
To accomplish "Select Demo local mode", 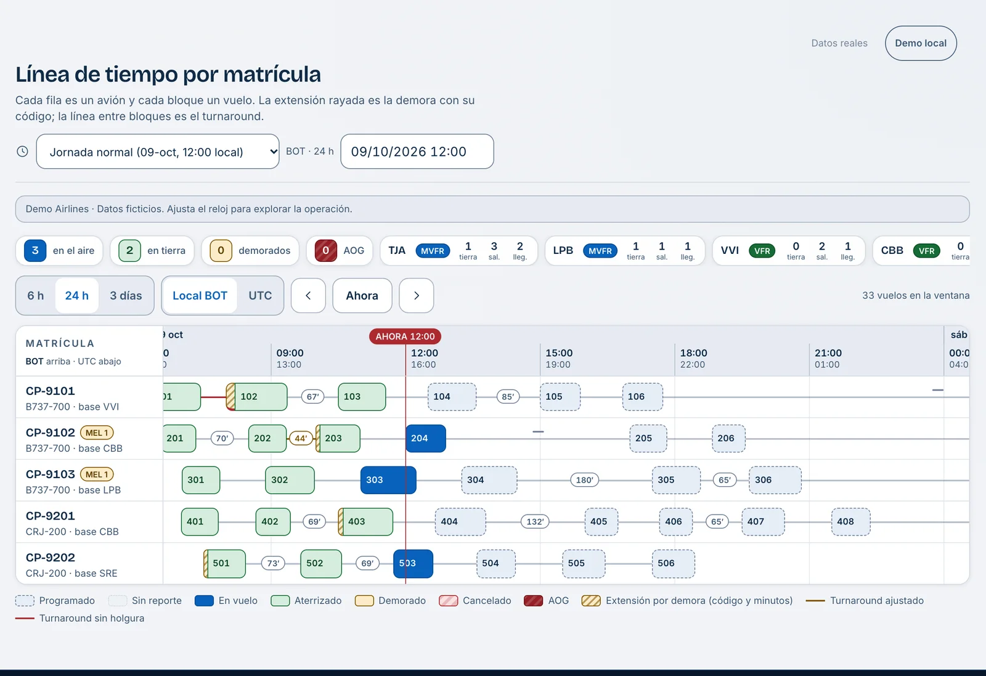I will [921, 43].
